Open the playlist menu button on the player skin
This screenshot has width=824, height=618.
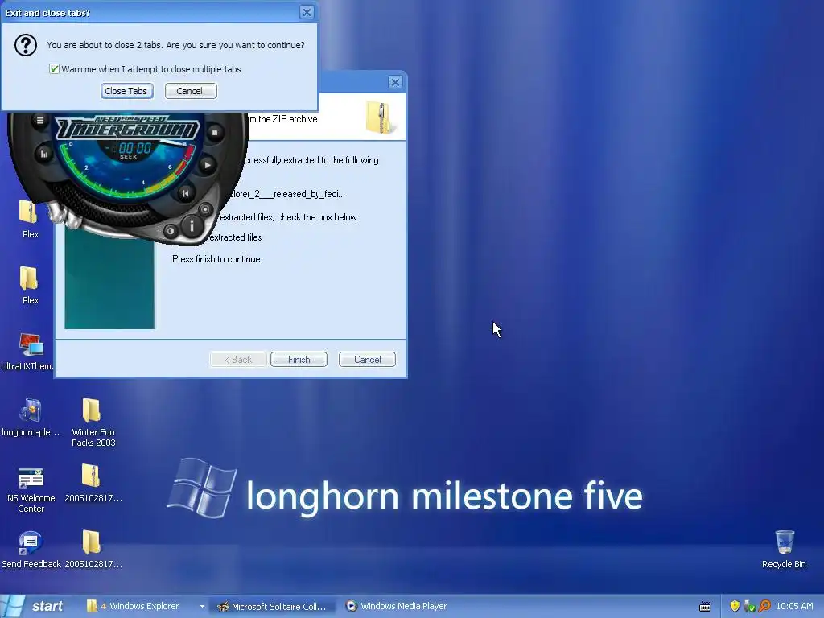[40, 121]
